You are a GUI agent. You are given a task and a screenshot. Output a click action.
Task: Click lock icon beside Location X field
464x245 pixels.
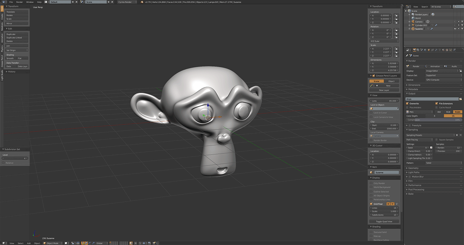point(396,15)
